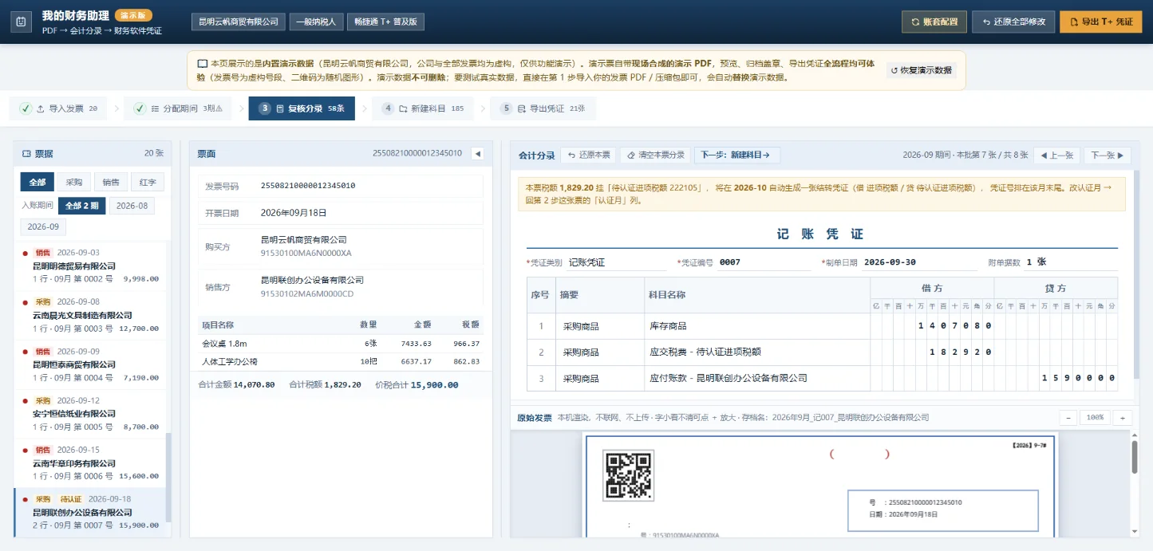Screen dimensions: 1153x551
Task: Click the 演示版 badge
Action: click(x=133, y=15)
